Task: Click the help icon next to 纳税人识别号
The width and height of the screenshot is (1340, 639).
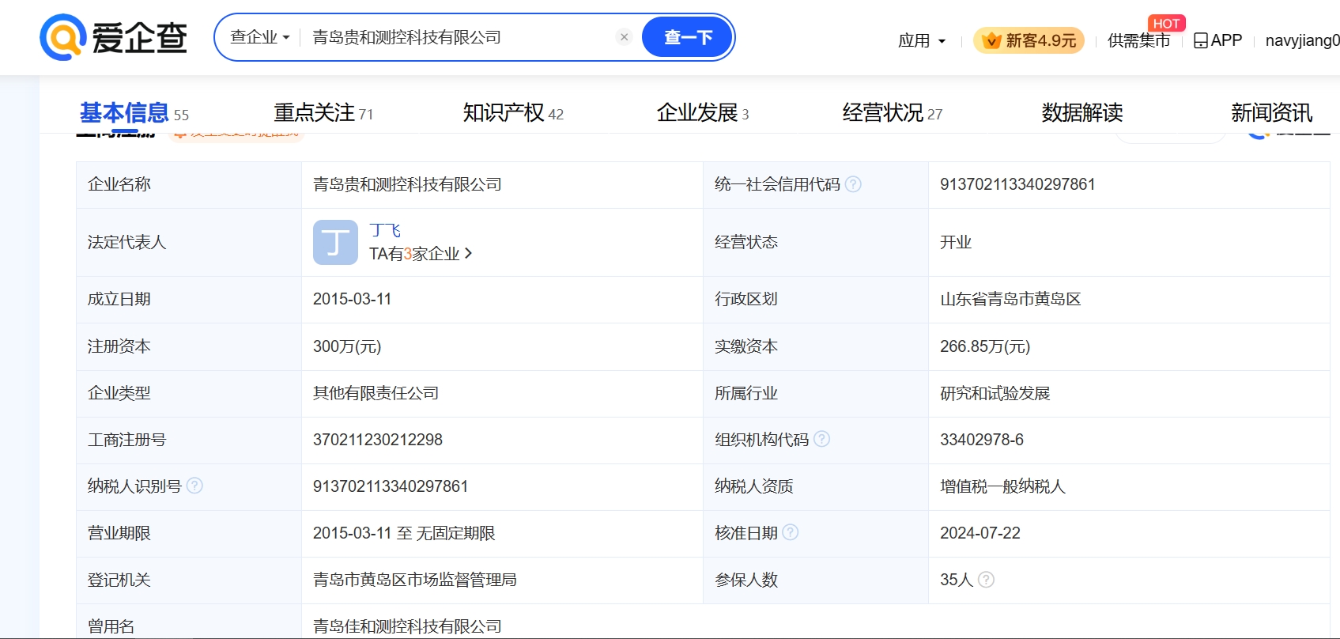Action: (x=194, y=486)
